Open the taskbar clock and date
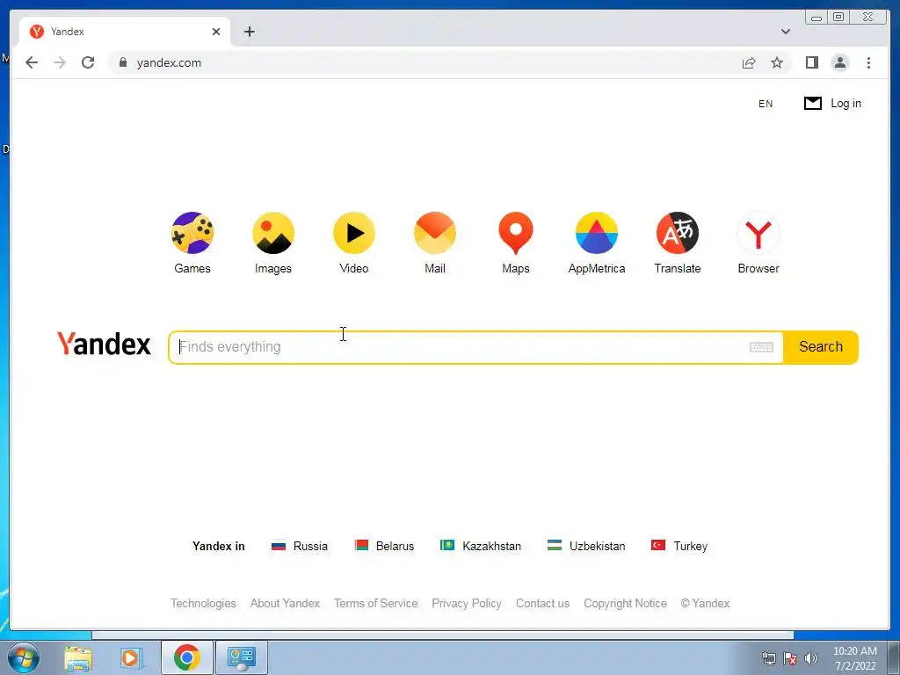The image size is (900, 675). point(855,658)
